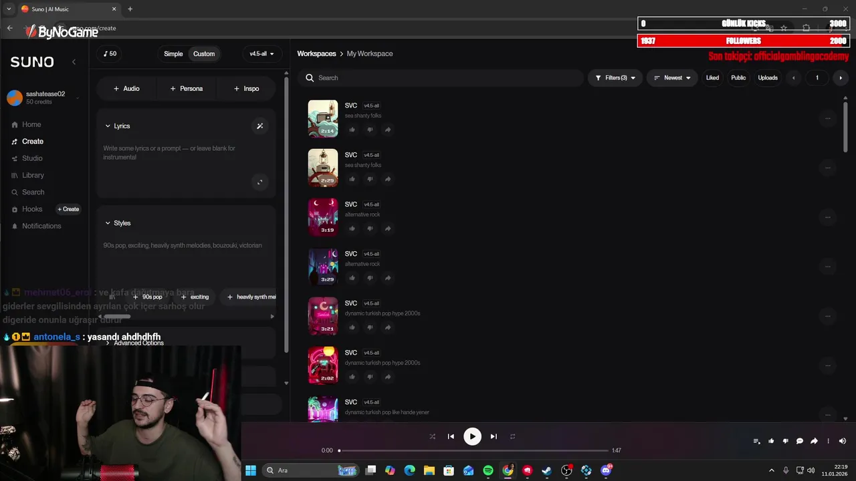Open the Spotify taskbar icon
Image resolution: width=856 pixels, height=481 pixels.
pyautogui.click(x=488, y=470)
